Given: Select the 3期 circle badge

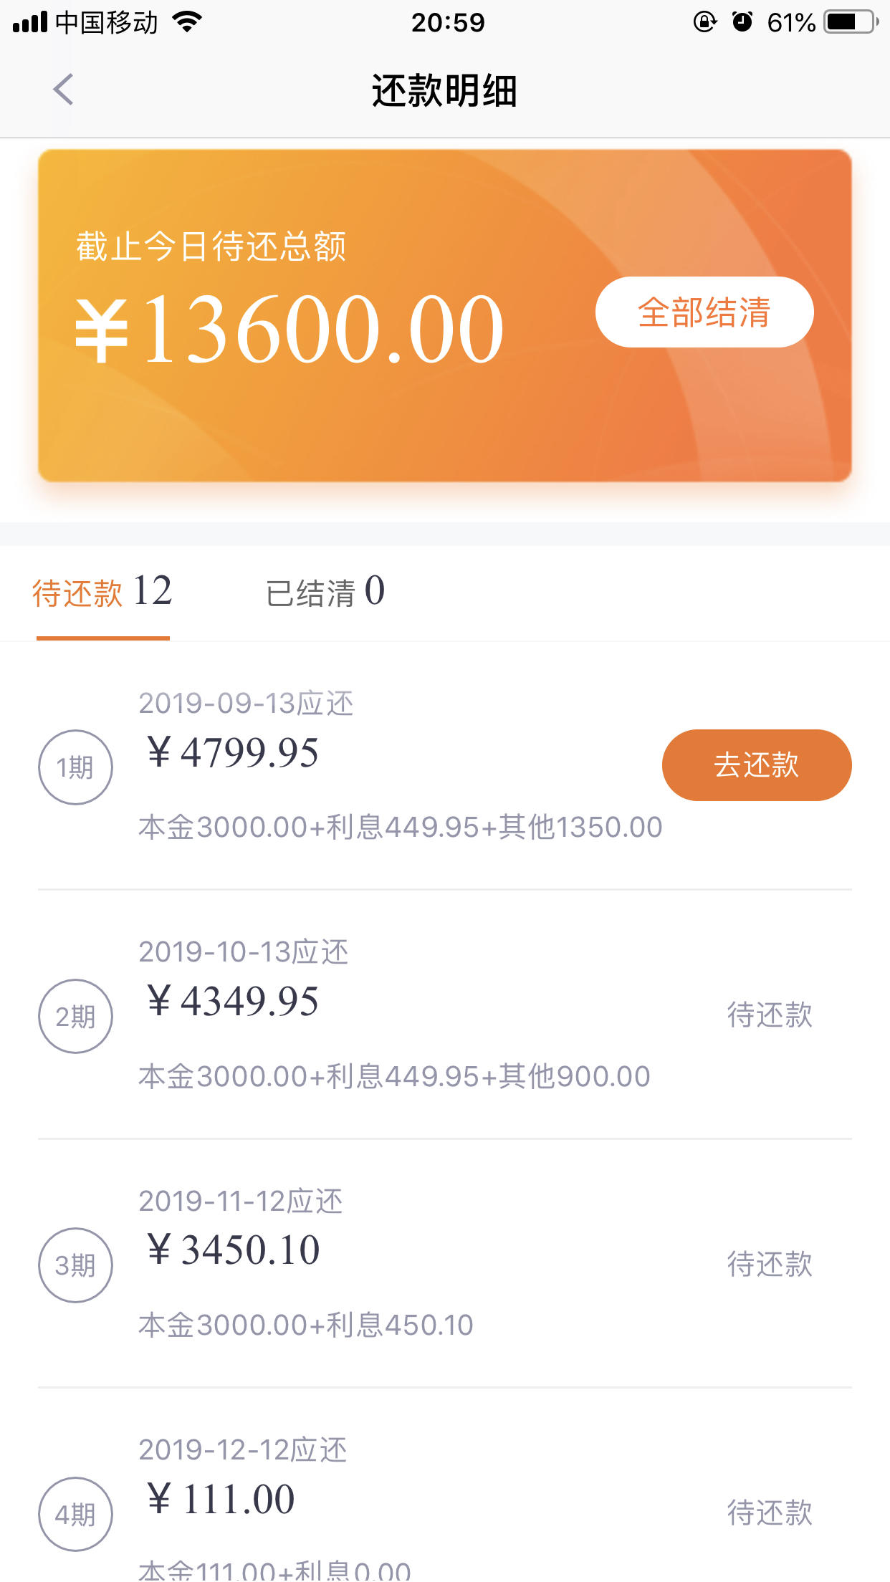Looking at the screenshot, I should coord(75,1265).
